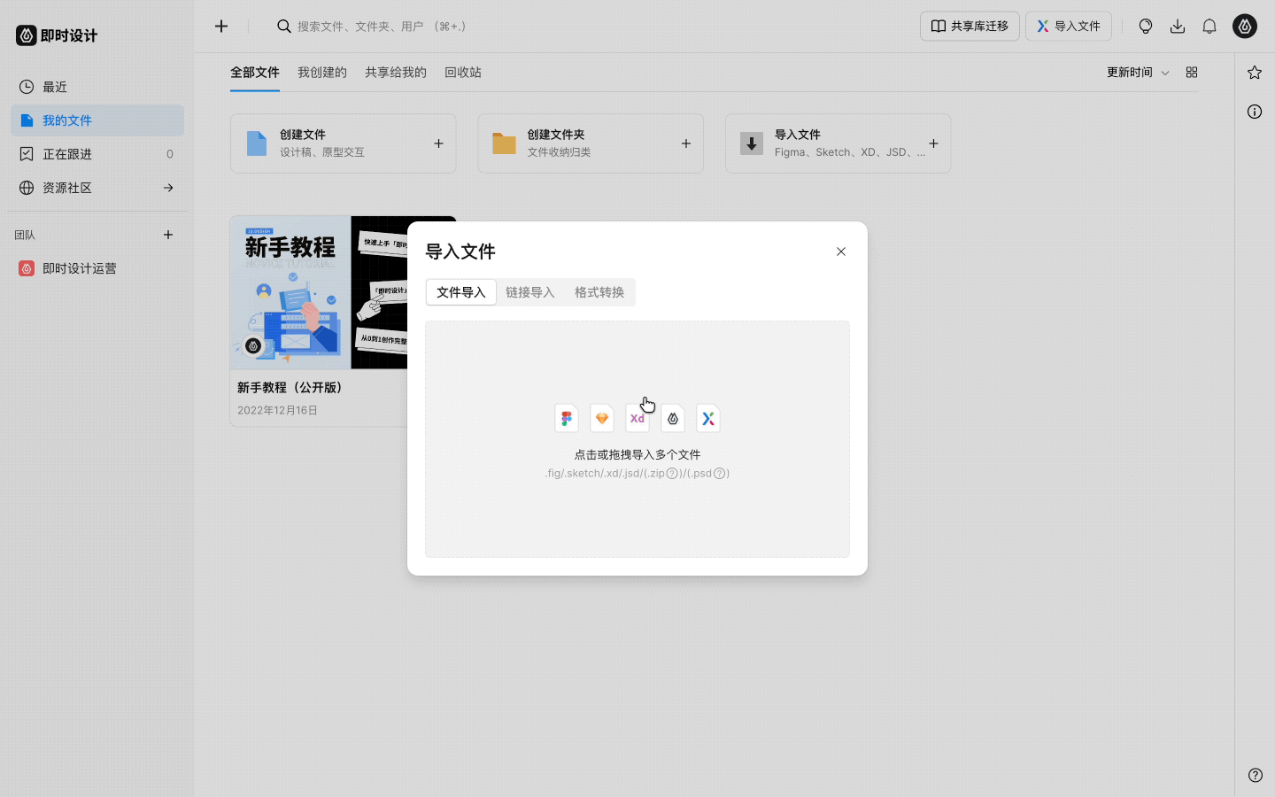Click the search magnifier icon
The image size is (1275, 797).
pos(283,27)
